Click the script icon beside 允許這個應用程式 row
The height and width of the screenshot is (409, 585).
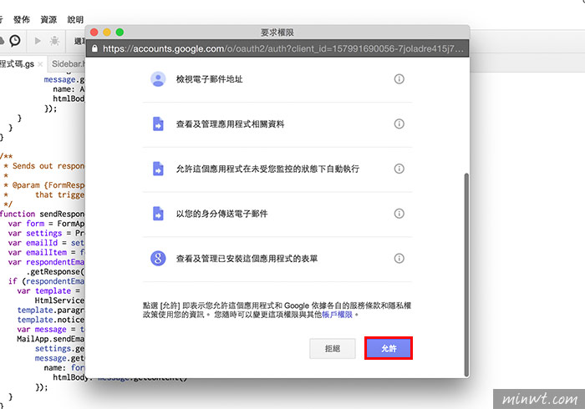(x=158, y=169)
